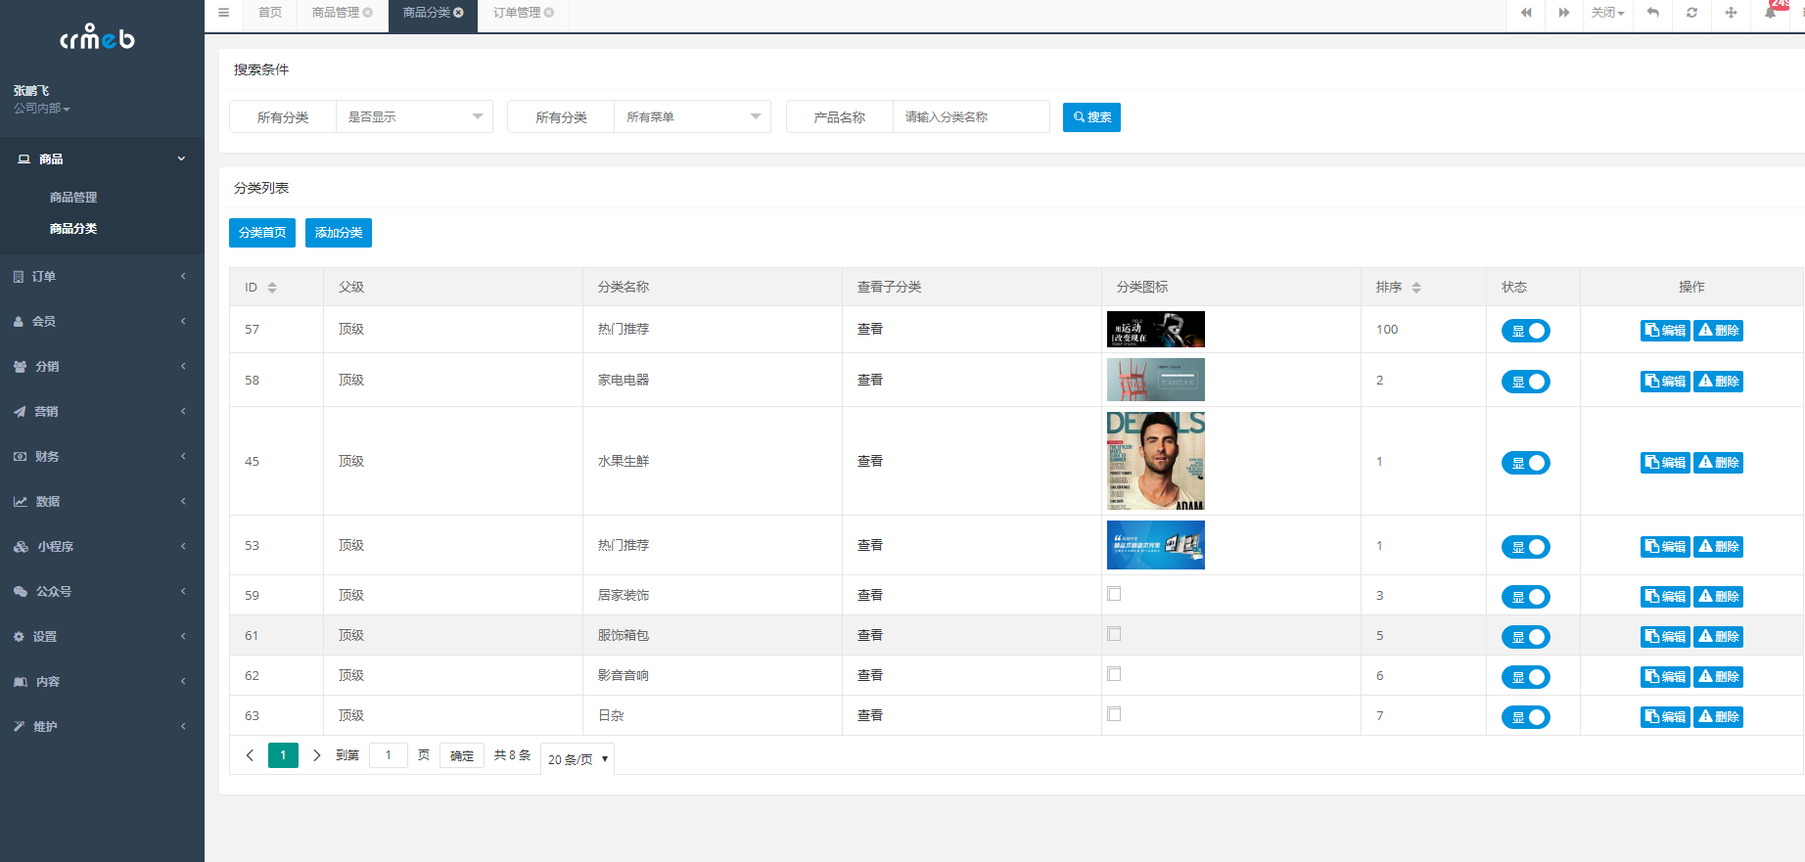Toggle the sidebar hamburger menu icon
The image size is (1805, 862).
(x=223, y=13)
